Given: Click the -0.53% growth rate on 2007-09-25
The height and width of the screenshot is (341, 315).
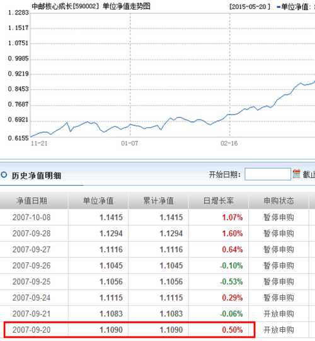Looking at the screenshot, I should coord(231,282).
